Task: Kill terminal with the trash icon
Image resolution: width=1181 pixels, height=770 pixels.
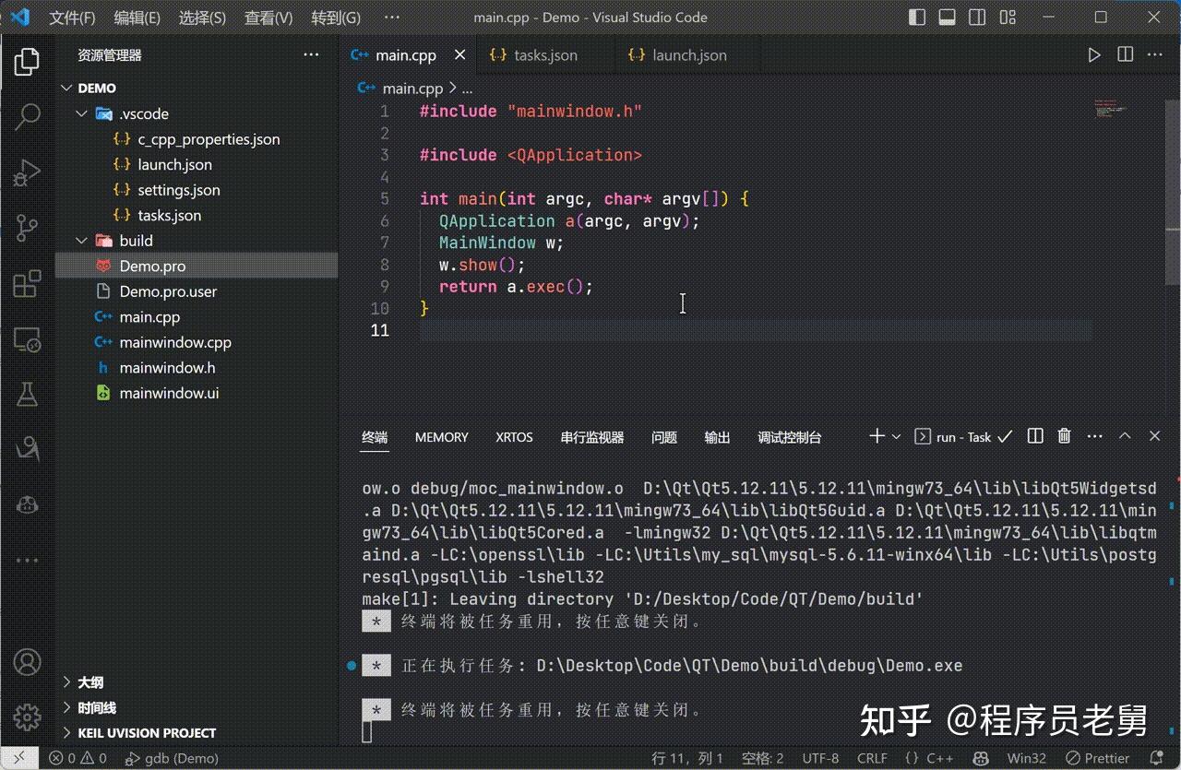Action: tap(1064, 436)
